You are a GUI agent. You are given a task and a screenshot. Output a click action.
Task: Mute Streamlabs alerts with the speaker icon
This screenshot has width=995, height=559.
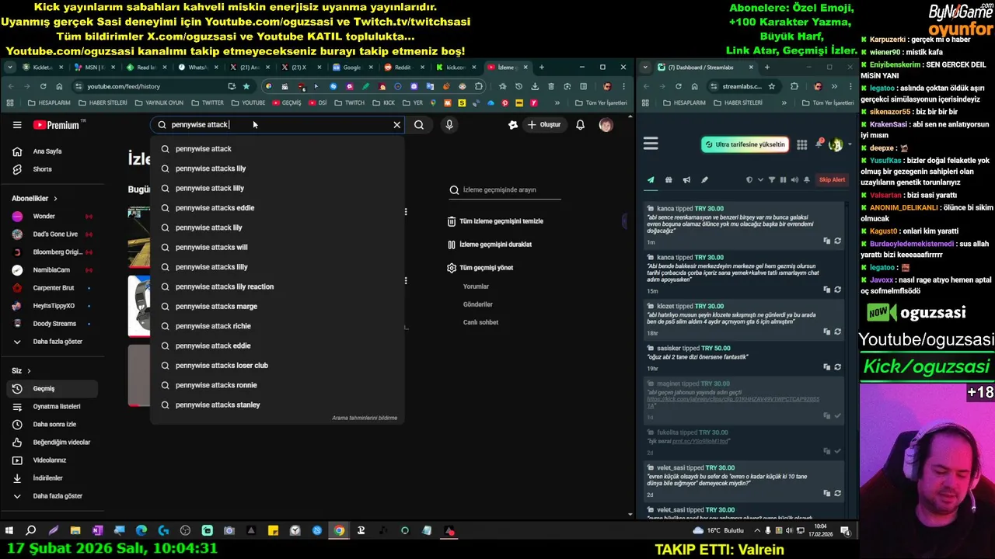point(794,180)
